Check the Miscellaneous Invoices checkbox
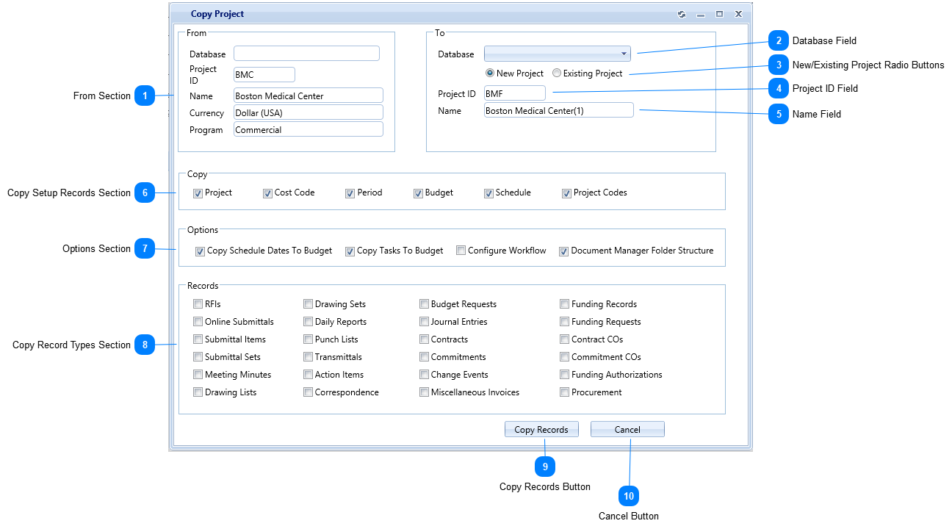Image resolution: width=952 pixels, height=529 pixels. click(425, 392)
